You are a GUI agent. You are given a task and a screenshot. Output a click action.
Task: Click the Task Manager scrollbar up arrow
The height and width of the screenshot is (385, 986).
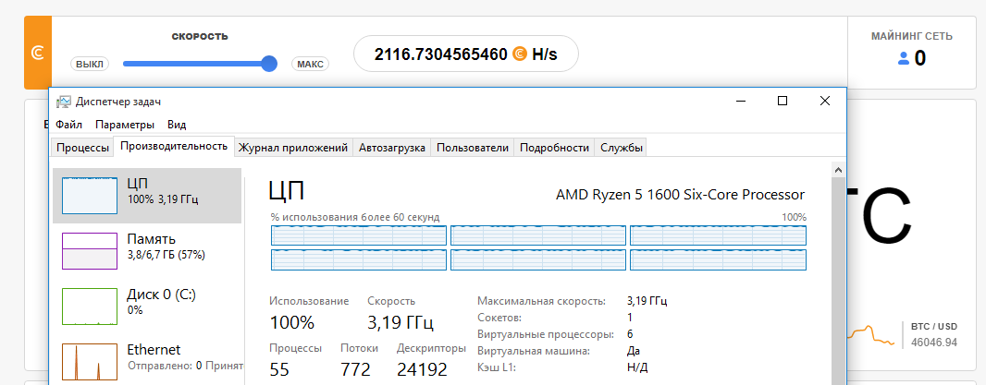(x=838, y=169)
